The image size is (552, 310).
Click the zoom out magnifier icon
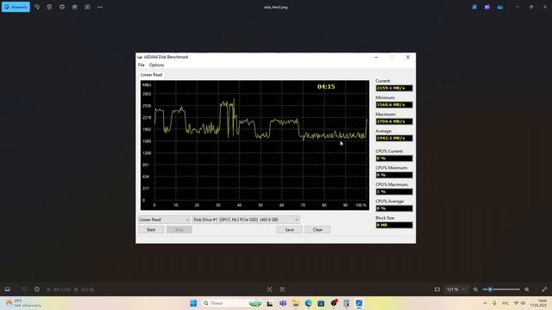(x=475, y=289)
